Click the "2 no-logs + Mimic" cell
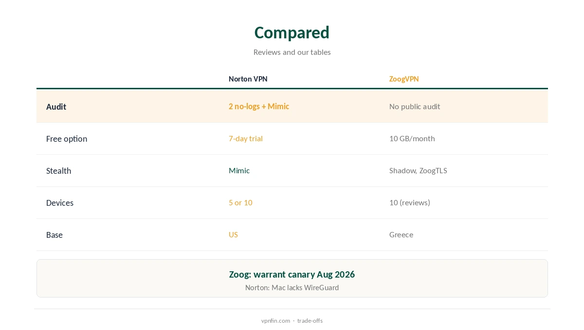Image resolution: width=584 pixels, height=330 pixels. click(259, 106)
